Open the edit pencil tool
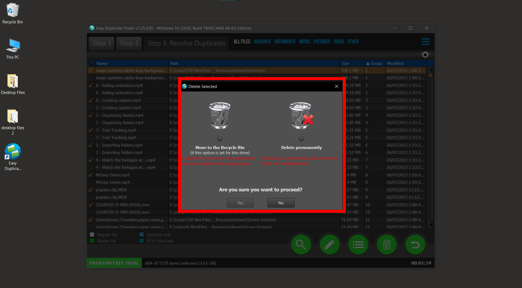The image size is (522, 288). [x=330, y=244]
